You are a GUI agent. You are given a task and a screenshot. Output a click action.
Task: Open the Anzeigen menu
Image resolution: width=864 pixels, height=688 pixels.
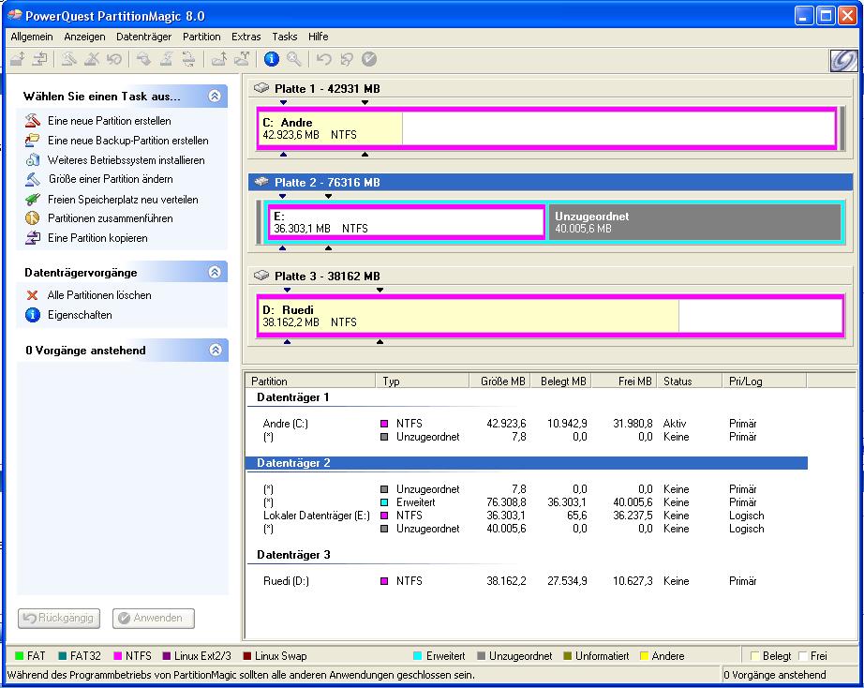[84, 37]
